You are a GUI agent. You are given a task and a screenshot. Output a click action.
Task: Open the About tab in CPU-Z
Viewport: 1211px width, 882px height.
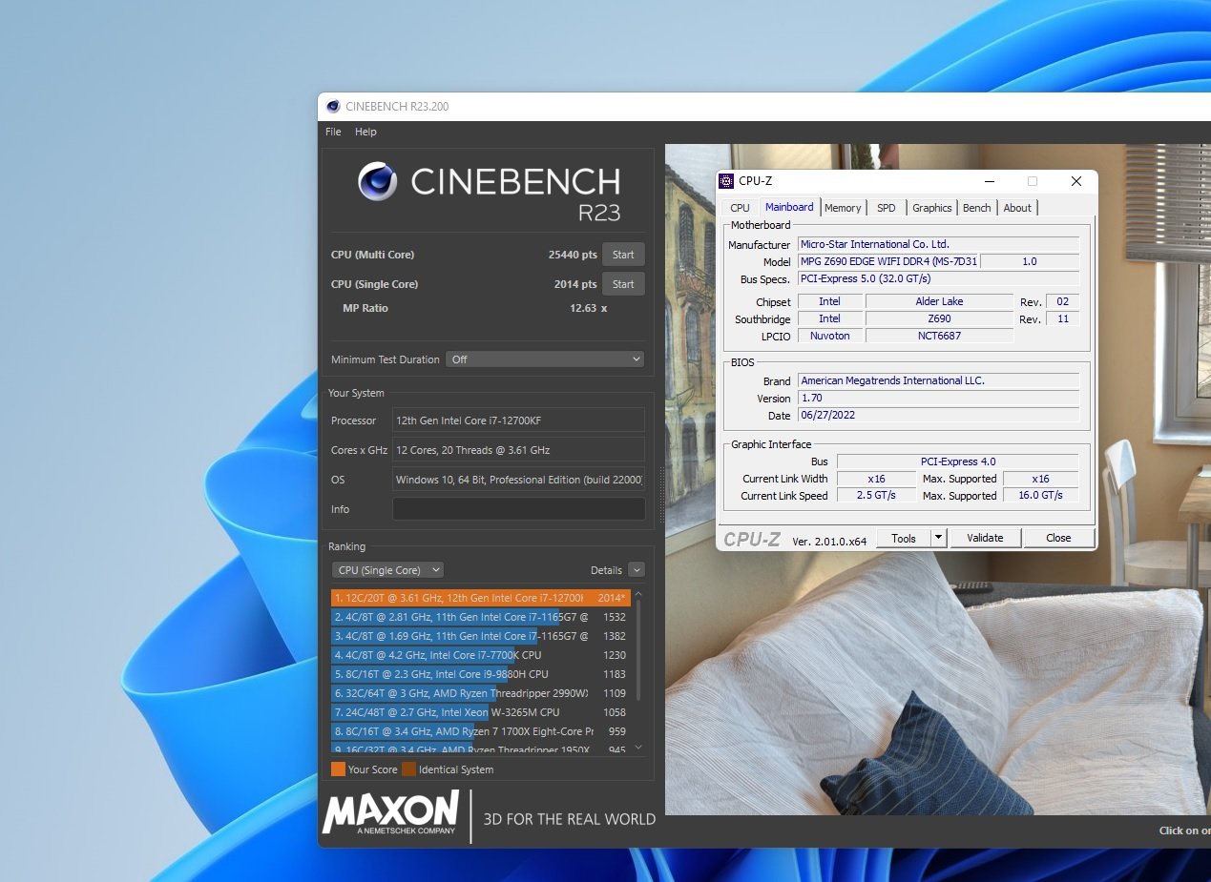coord(1017,208)
